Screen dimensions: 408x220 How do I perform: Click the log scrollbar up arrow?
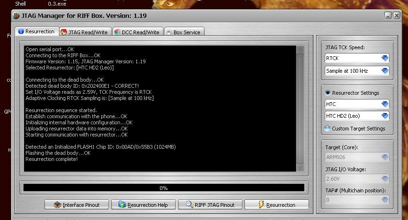click(x=300, y=49)
